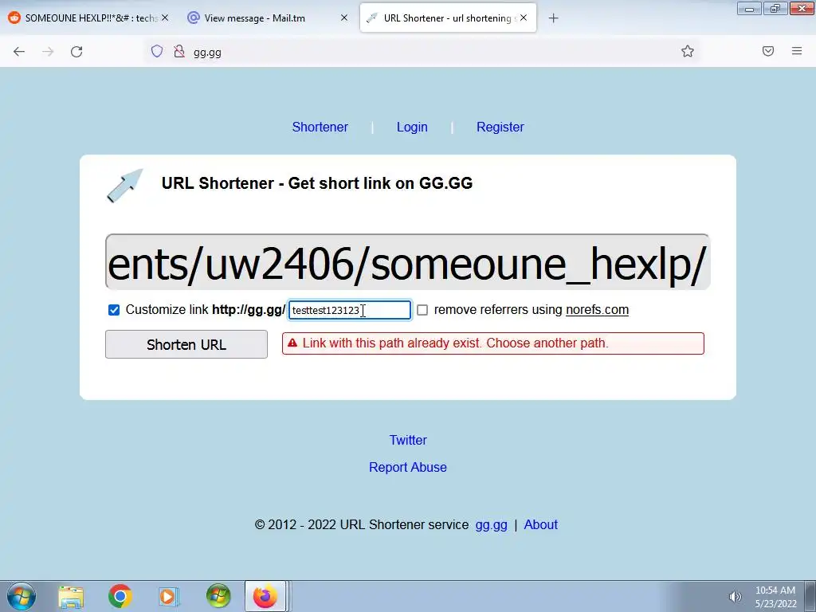The width and height of the screenshot is (816, 612).
Task: Click the custom path field testtest123123
Action: (350, 310)
